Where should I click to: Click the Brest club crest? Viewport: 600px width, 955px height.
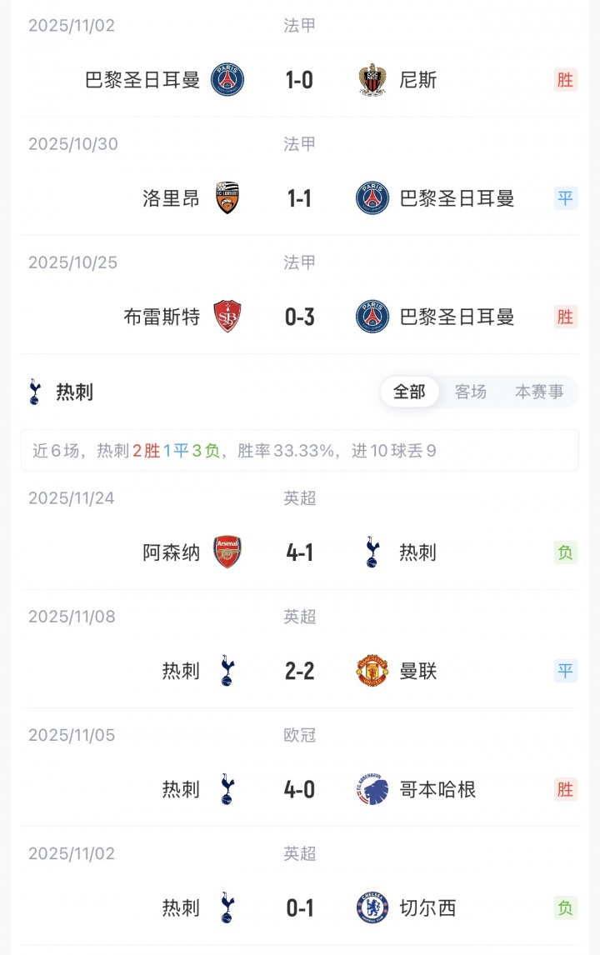[x=227, y=317]
